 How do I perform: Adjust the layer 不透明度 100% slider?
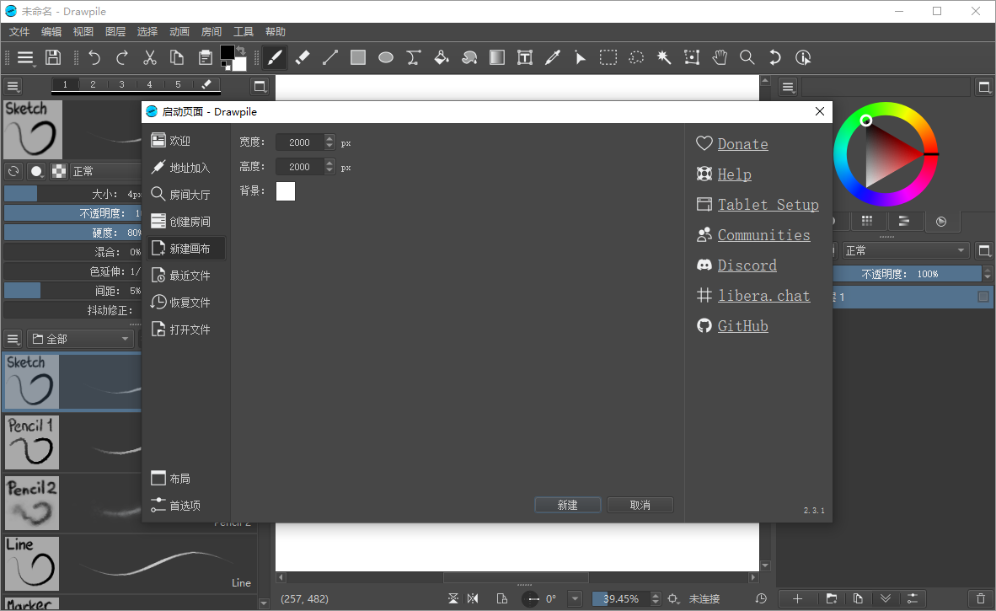[x=907, y=274]
